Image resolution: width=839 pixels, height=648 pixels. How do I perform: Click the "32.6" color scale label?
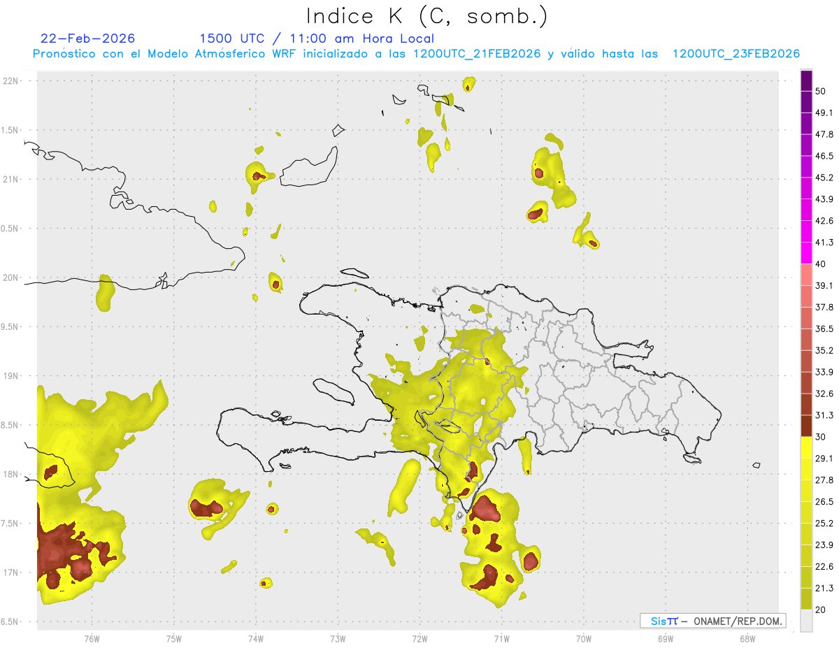tap(824, 394)
